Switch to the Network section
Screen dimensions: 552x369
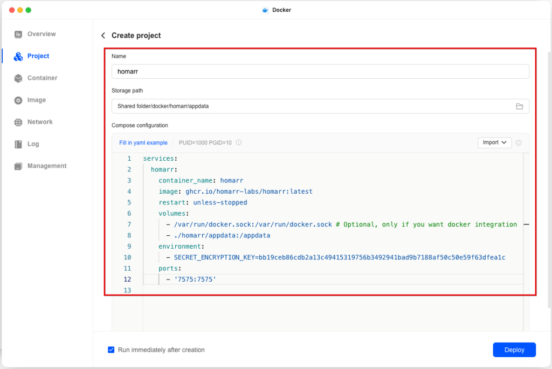coord(40,122)
